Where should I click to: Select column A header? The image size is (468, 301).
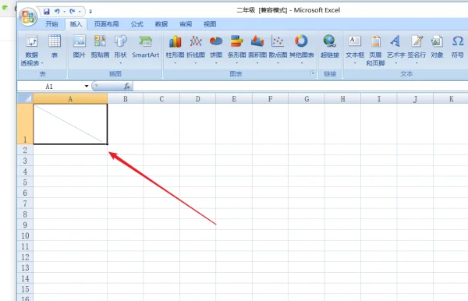[x=70, y=99]
